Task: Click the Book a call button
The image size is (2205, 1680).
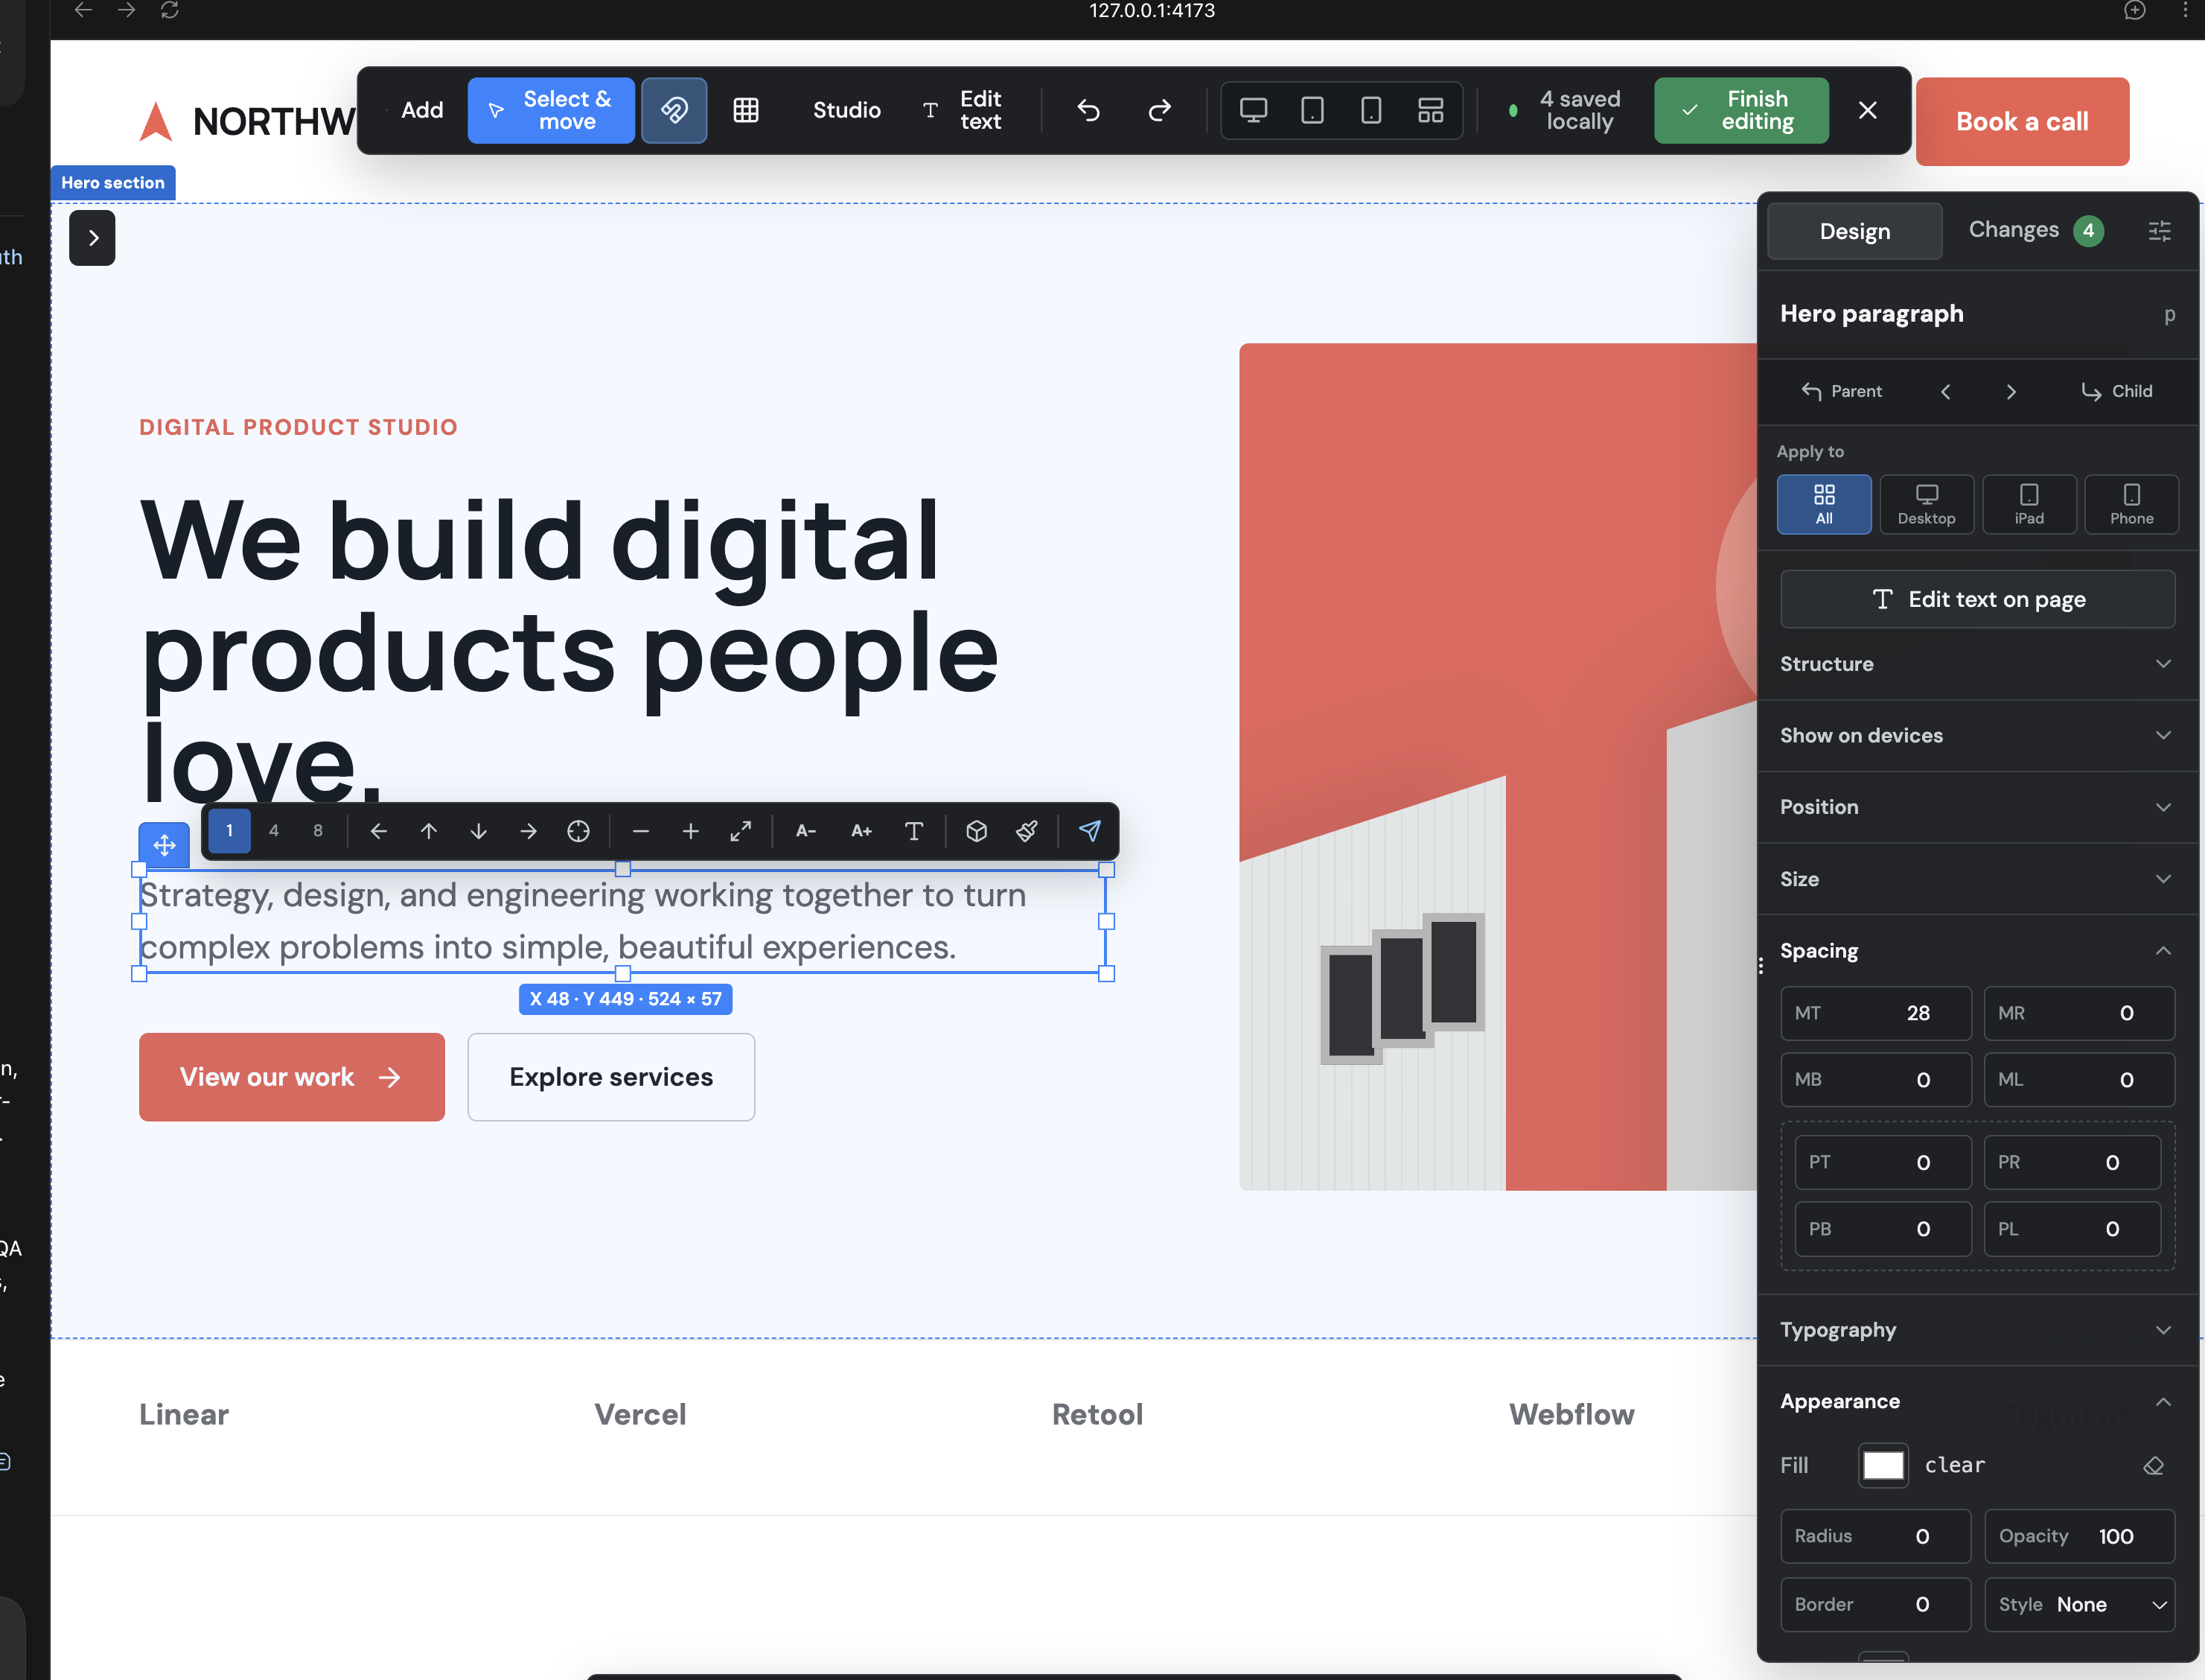Action: coord(2021,121)
